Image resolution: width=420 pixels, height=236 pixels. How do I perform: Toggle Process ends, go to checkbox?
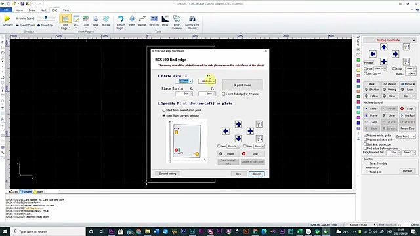click(x=365, y=136)
